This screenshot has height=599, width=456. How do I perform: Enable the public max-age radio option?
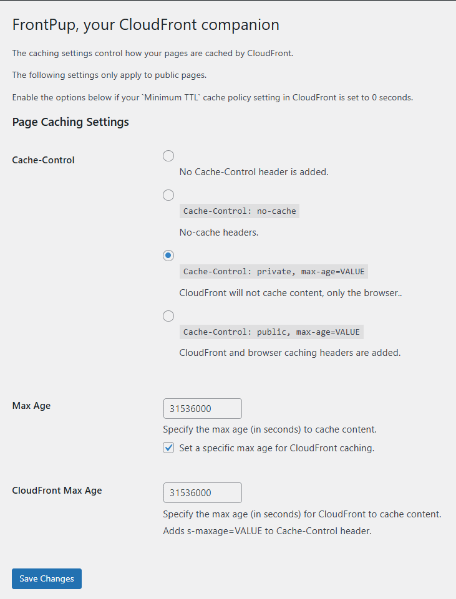168,316
